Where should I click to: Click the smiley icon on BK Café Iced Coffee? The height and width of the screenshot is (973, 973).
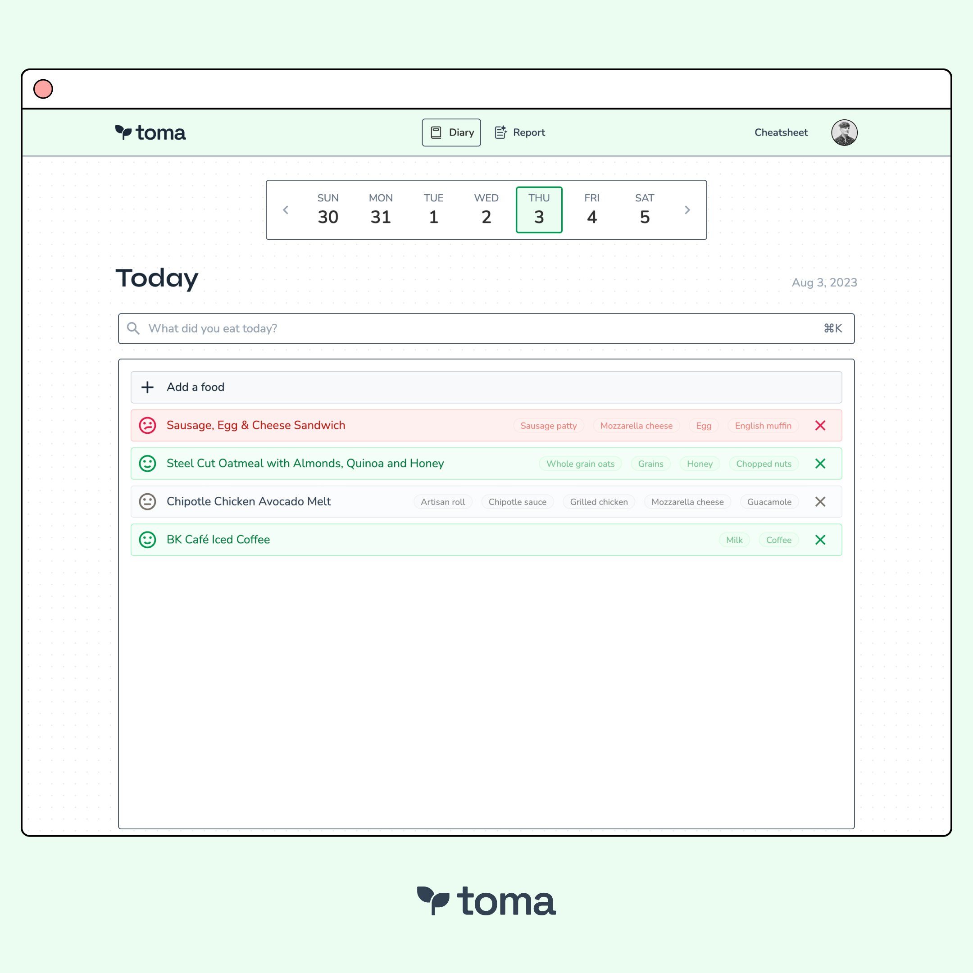147,540
